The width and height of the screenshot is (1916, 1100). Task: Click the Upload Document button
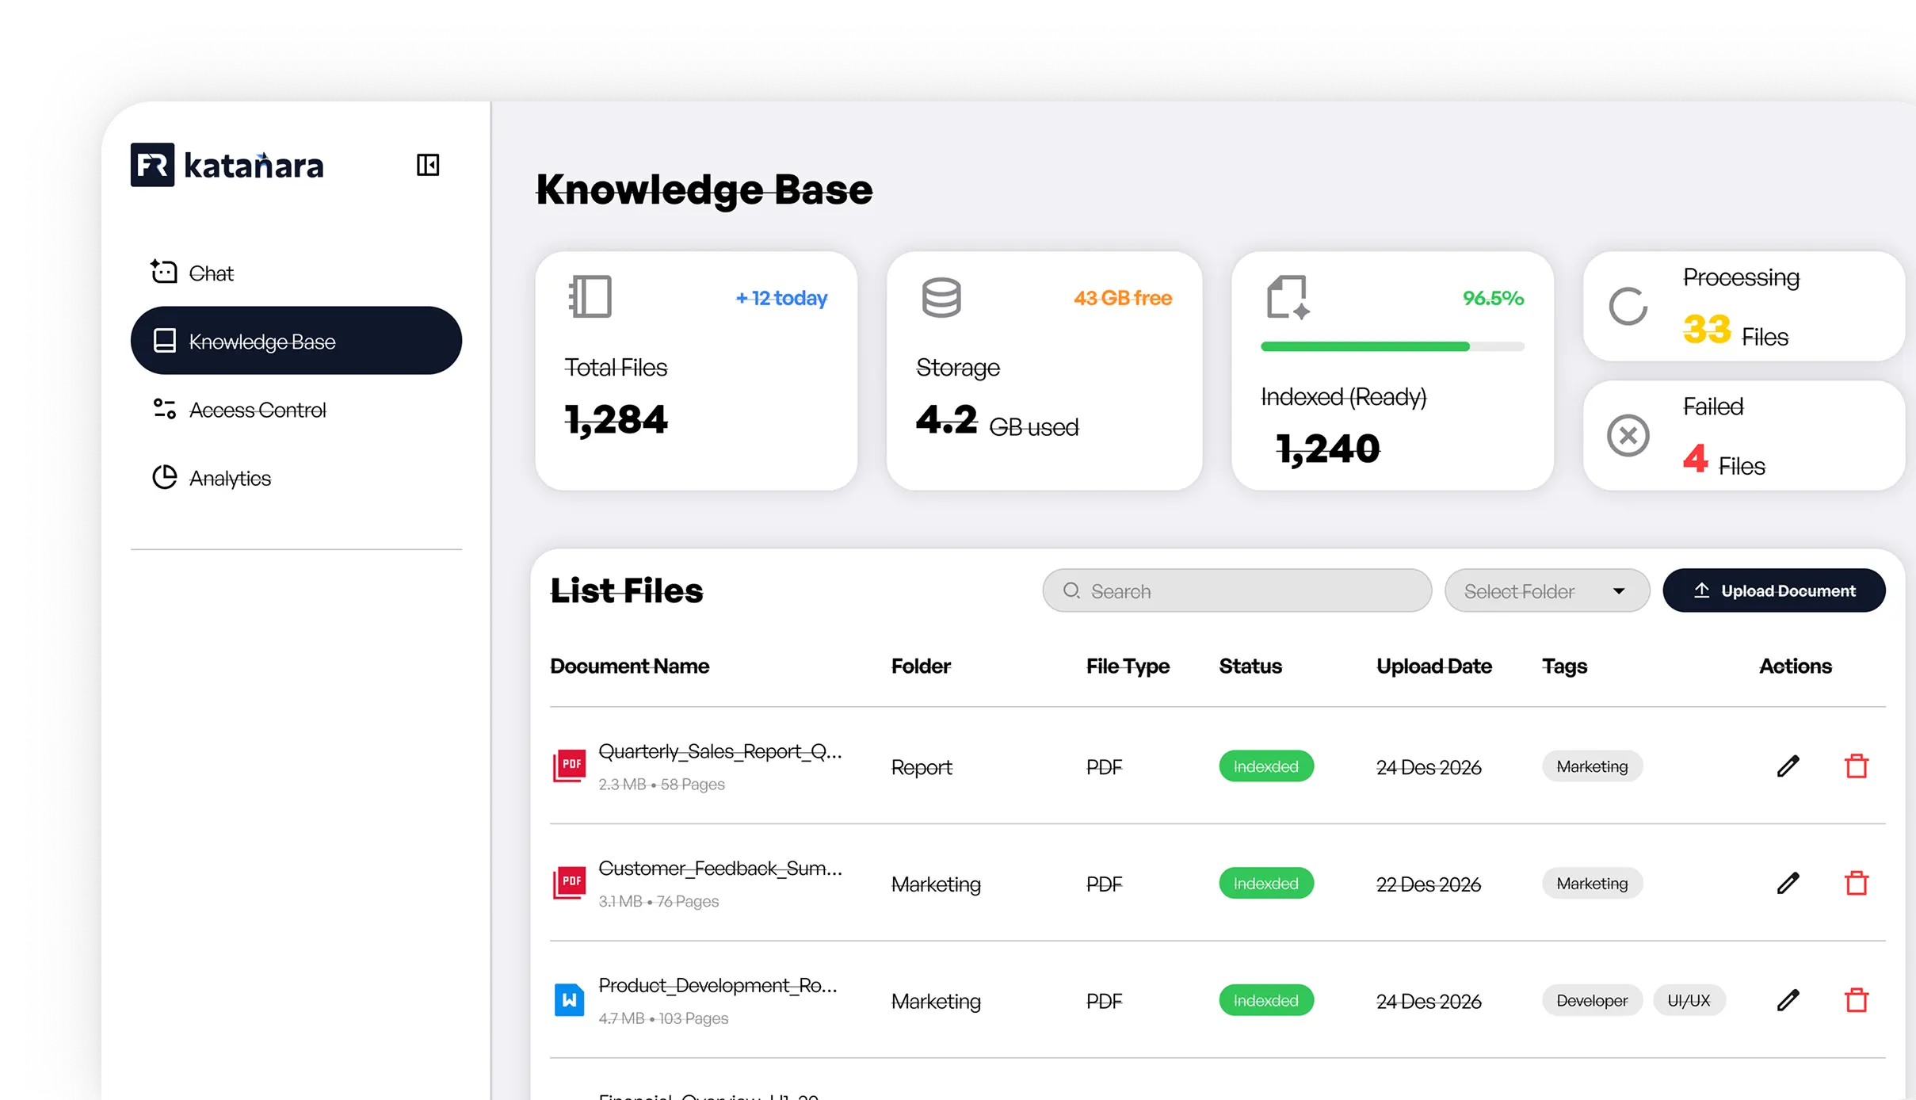(1774, 590)
